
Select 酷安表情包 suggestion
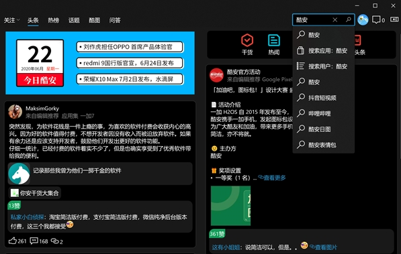coord(324,145)
